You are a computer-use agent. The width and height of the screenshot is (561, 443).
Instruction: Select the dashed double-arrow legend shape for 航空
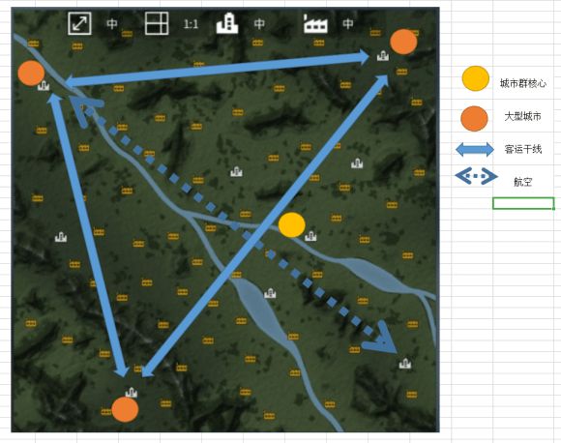click(476, 176)
